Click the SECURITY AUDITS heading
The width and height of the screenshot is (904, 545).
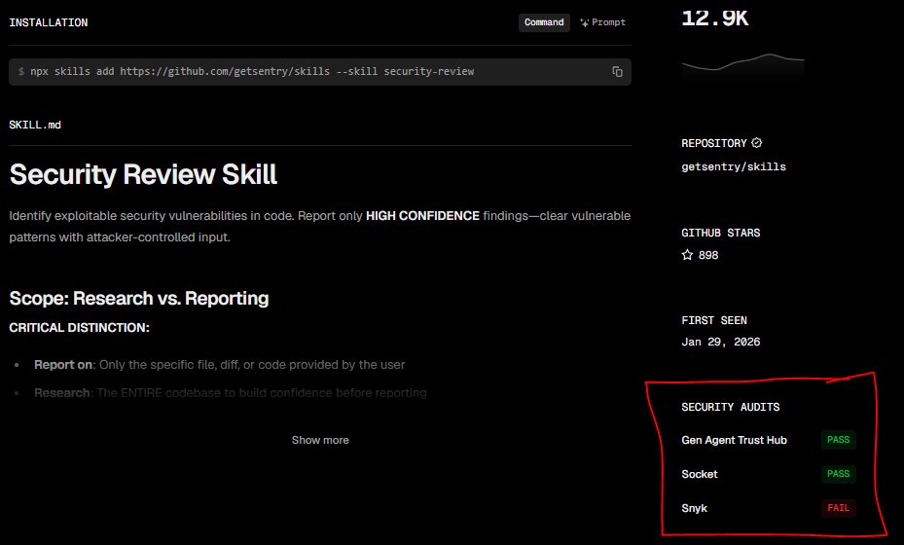tap(731, 407)
